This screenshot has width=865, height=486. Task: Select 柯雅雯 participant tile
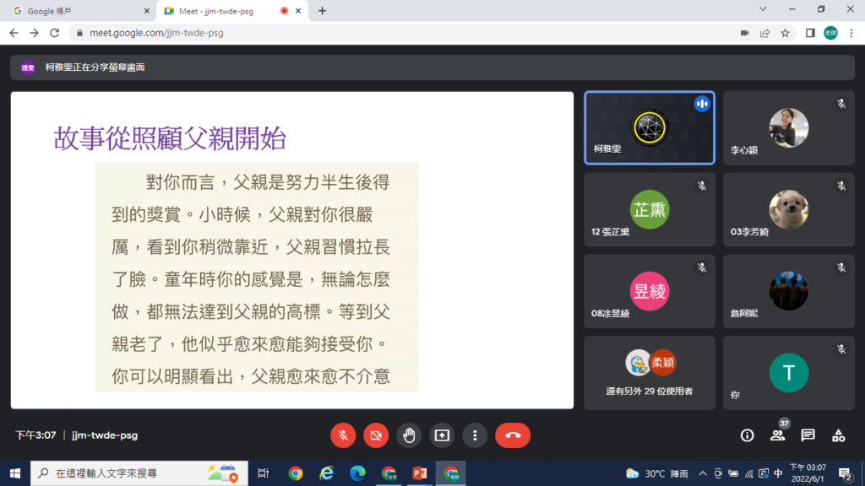[650, 128]
